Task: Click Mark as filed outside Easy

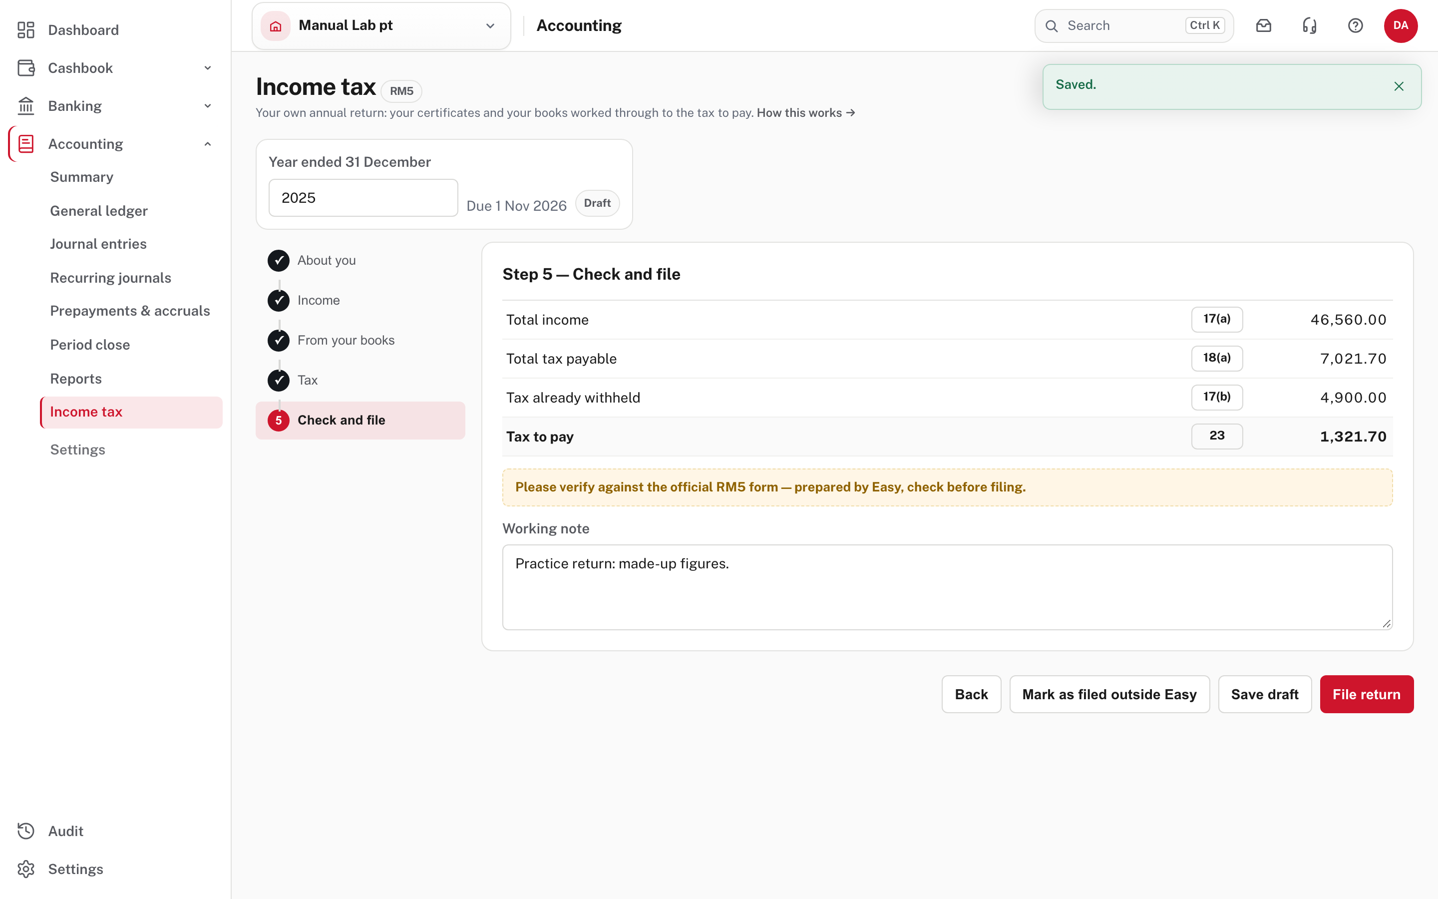Action: 1109,694
